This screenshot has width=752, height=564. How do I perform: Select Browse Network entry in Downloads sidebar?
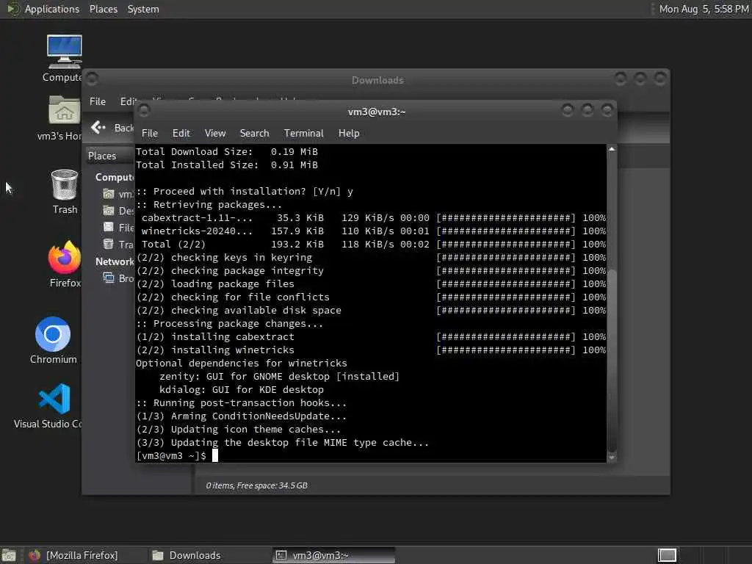click(x=118, y=278)
